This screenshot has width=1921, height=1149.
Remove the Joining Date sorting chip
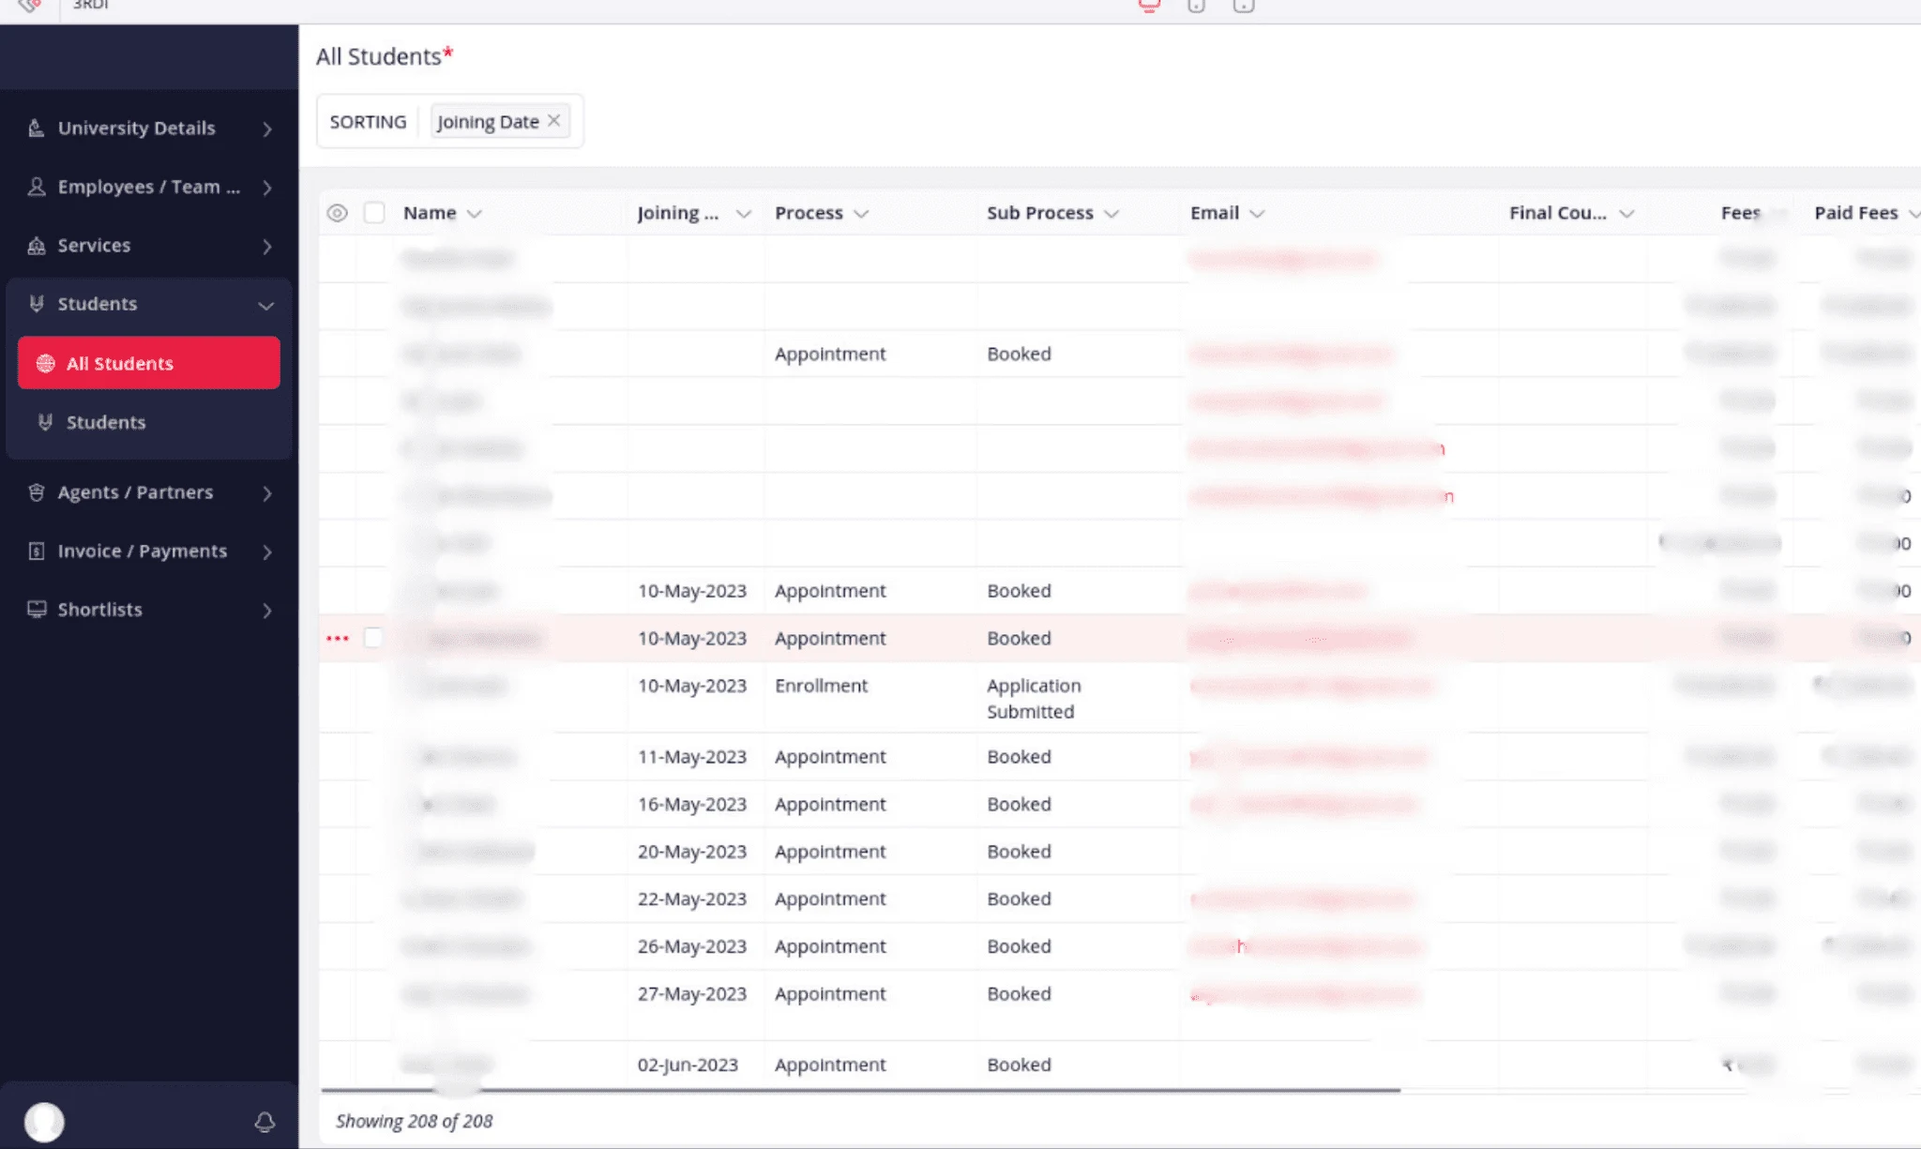click(554, 120)
